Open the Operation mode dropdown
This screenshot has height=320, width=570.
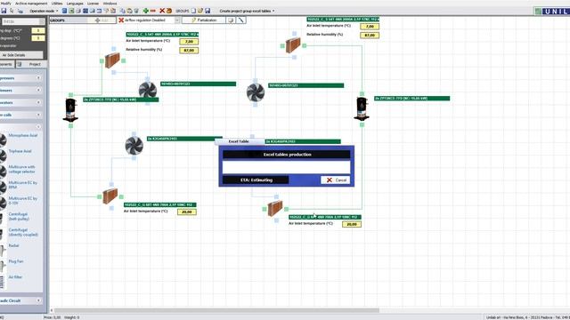[x=44, y=11]
